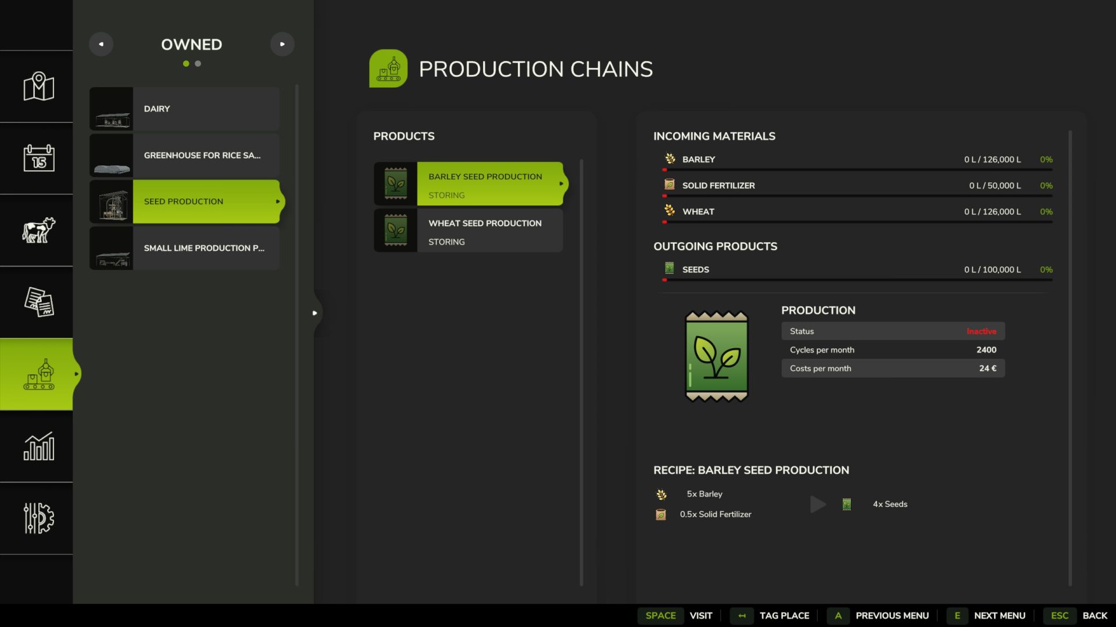Image resolution: width=1116 pixels, height=627 pixels.
Task: Open the animals cow icon
Action: coord(38,230)
